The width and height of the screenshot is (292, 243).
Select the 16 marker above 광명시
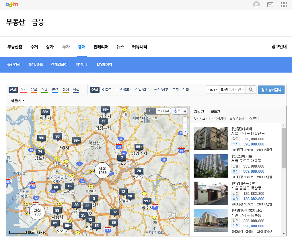coord(70,186)
